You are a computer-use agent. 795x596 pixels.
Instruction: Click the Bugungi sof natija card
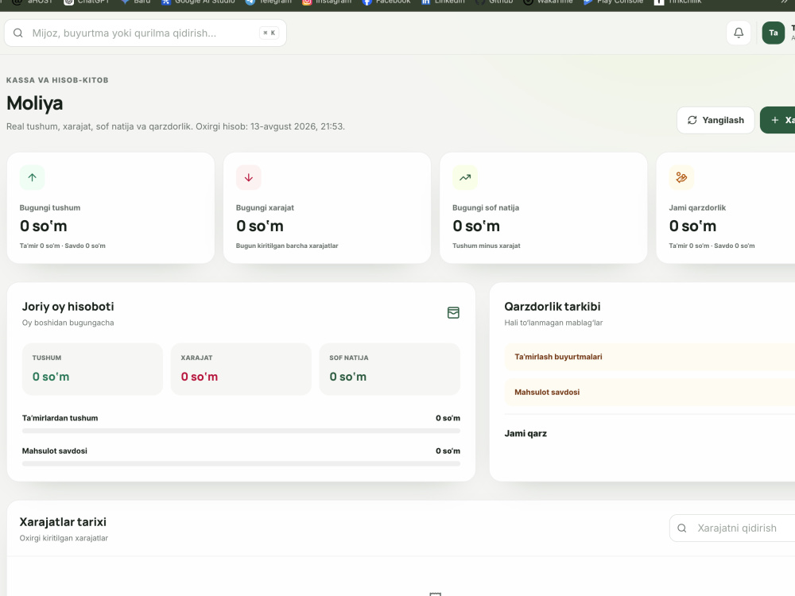point(544,207)
